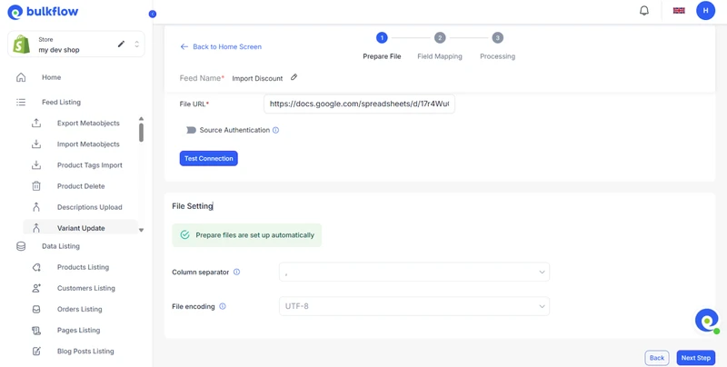Open Data Listing menu section
Viewport: 727px width, 367px height.
coord(61,246)
